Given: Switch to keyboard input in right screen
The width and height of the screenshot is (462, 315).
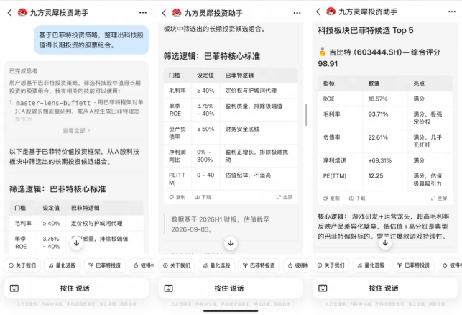Looking at the screenshot, I should (323, 288).
